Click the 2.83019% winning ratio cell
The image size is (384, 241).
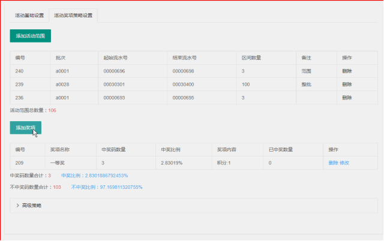pyautogui.click(x=173, y=162)
